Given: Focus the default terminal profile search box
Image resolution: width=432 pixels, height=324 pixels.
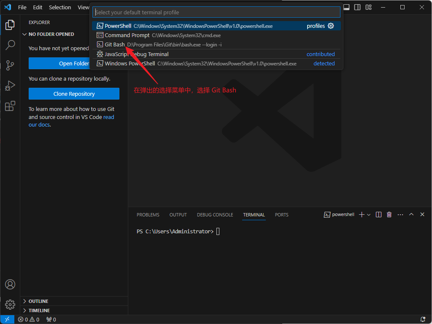Looking at the screenshot, I should 216,12.
